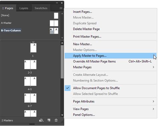This screenshot has width=158, height=126.
Task: Click the pages list scrollbar thumb
Action: click(62, 62)
